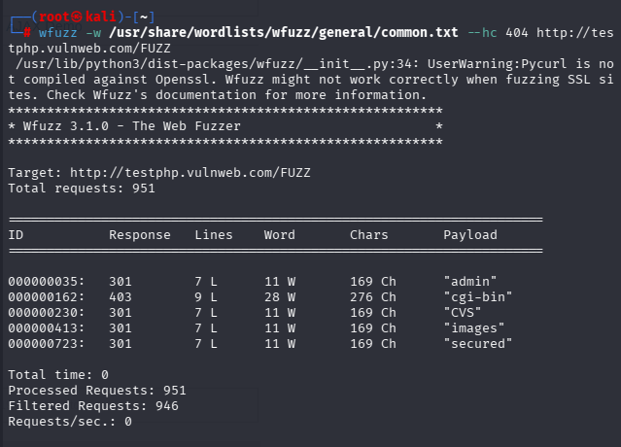621x447 pixels.
Task: Click the '--hc' option in the command
Action: [482, 32]
